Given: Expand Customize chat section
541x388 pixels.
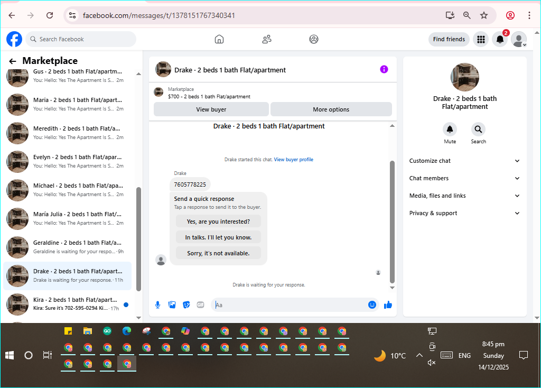Looking at the screenshot, I should click(x=464, y=161).
